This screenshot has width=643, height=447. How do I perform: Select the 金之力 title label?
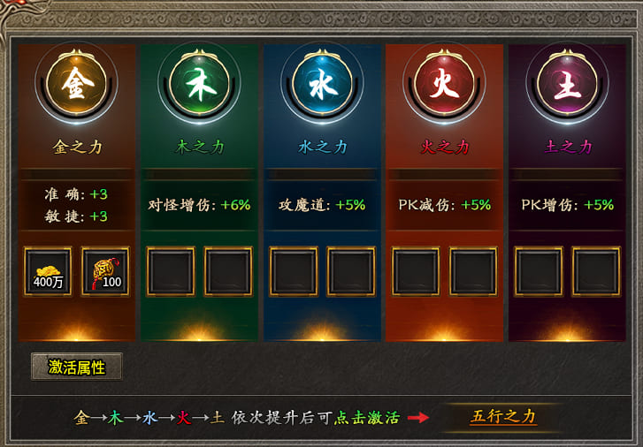77,147
